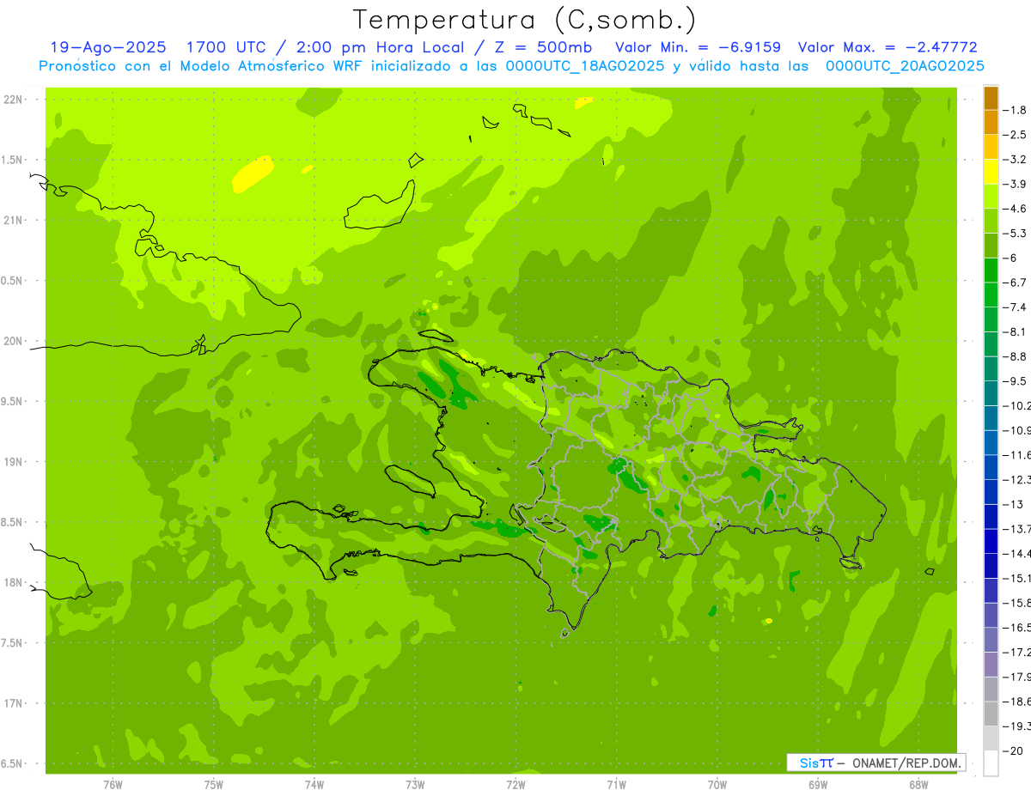Viewport: 1031px width, 796px height.
Task: Click the legend value "-1.8"
Action: coord(1016,111)
